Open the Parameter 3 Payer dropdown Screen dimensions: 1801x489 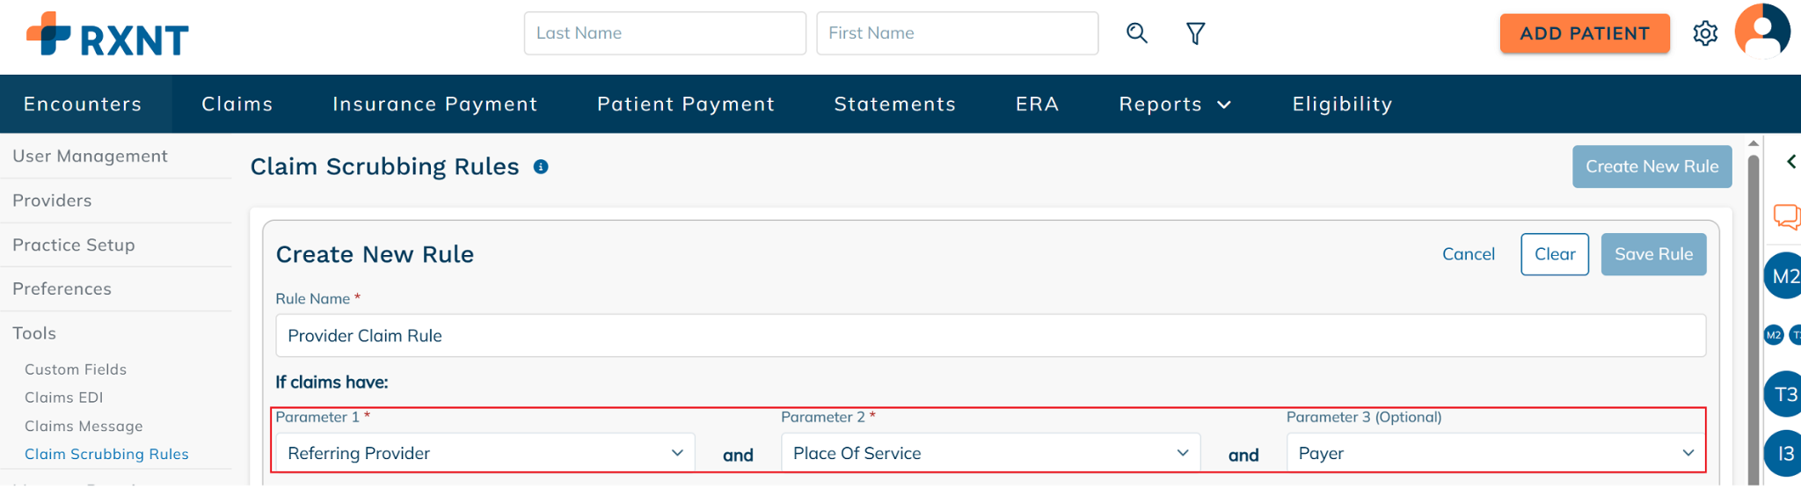point(1496,453)
